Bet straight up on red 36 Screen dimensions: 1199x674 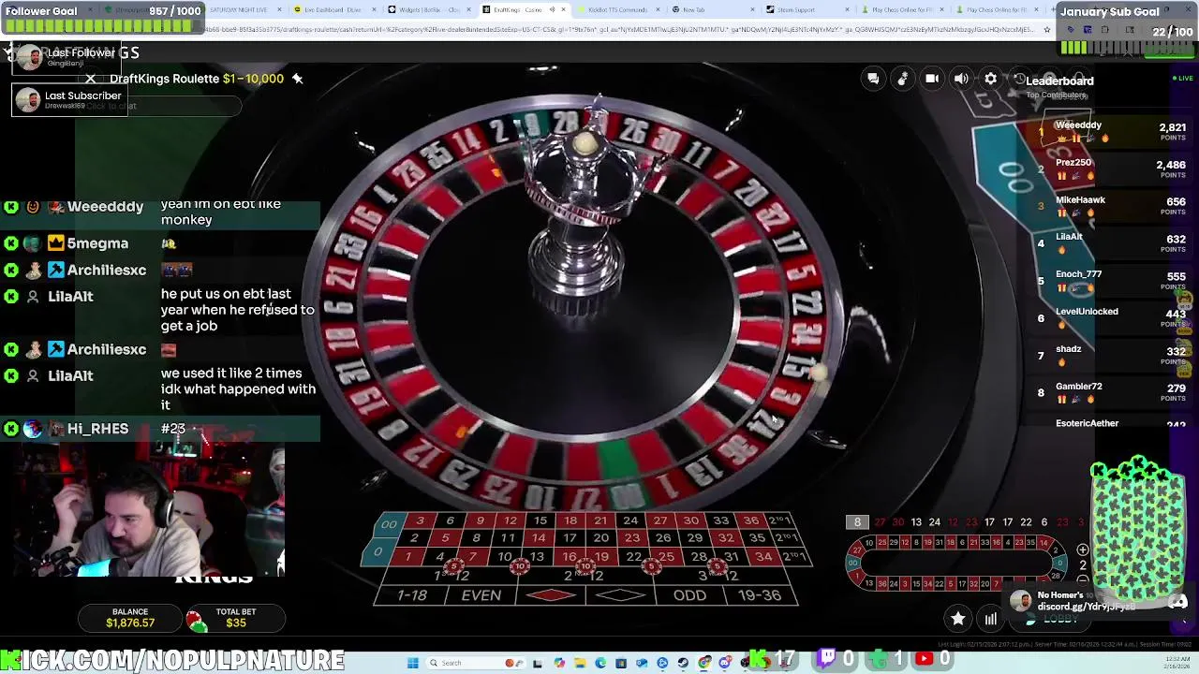click(x=751, y=520)
